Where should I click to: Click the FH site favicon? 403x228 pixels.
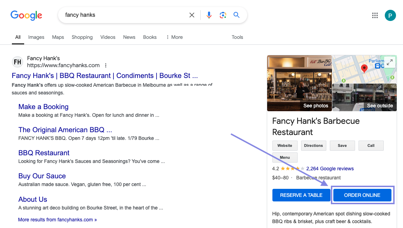pyautogui.click(x=18, y=62)
